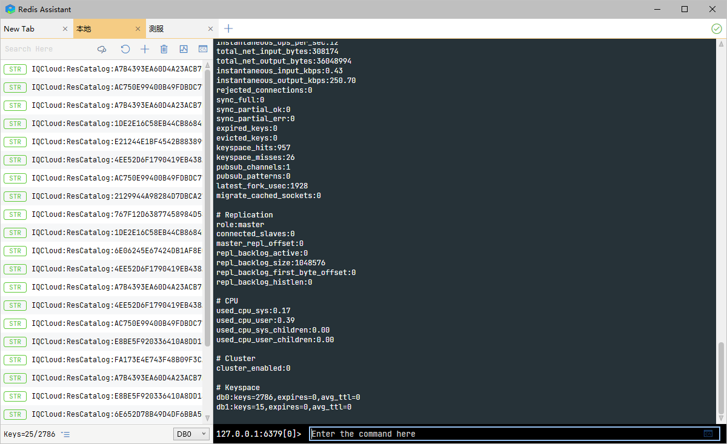Click the Redis Assistant app icon in the title bar

(x=10, y=9)
